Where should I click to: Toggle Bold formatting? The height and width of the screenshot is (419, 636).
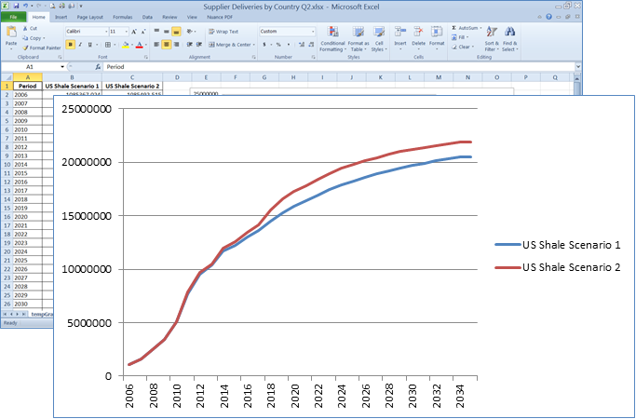point(70,45)
